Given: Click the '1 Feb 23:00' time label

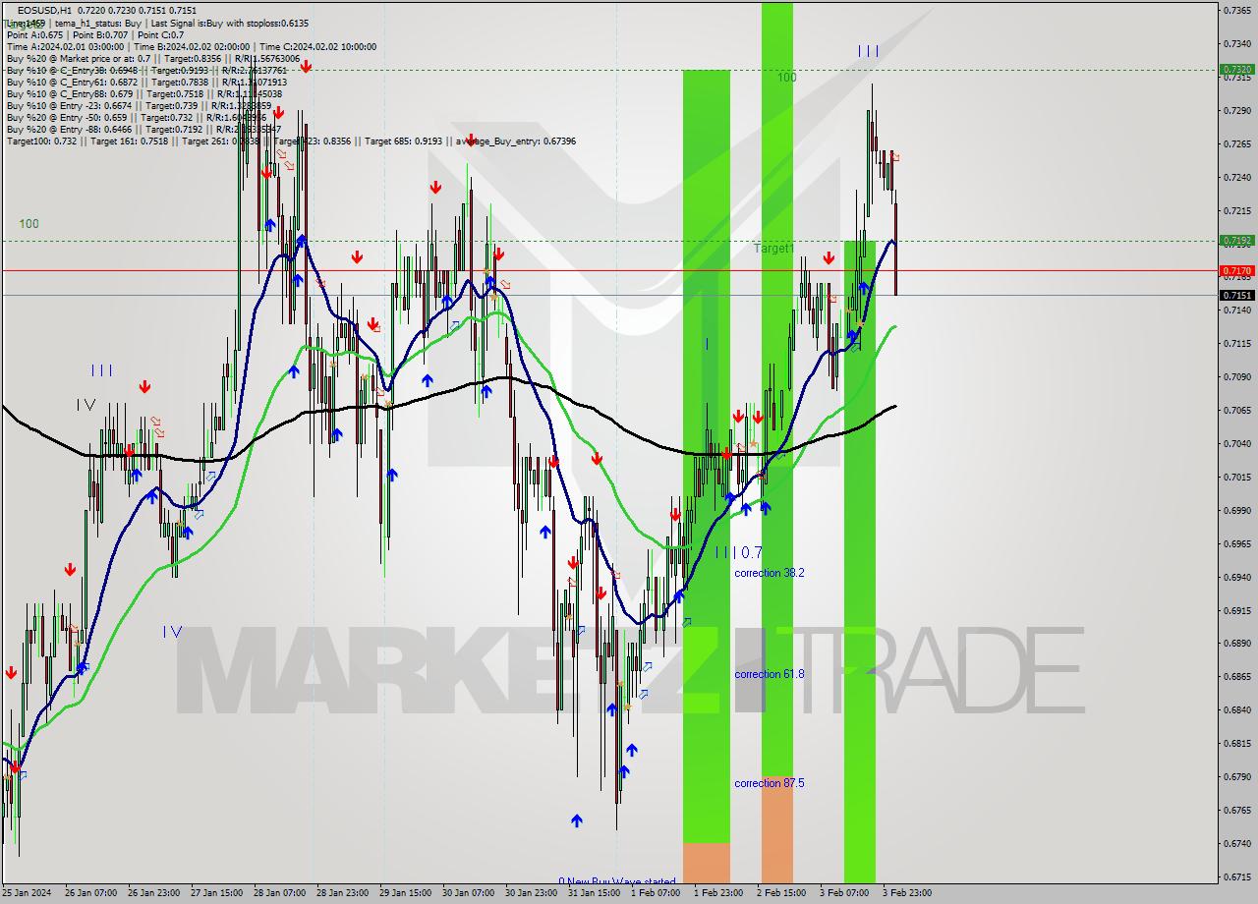Looking at the screenshot, I should pyautogui.click(x=718, y=893).
